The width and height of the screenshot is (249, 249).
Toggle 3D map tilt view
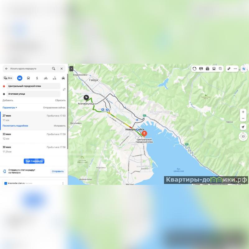[243, 136]
